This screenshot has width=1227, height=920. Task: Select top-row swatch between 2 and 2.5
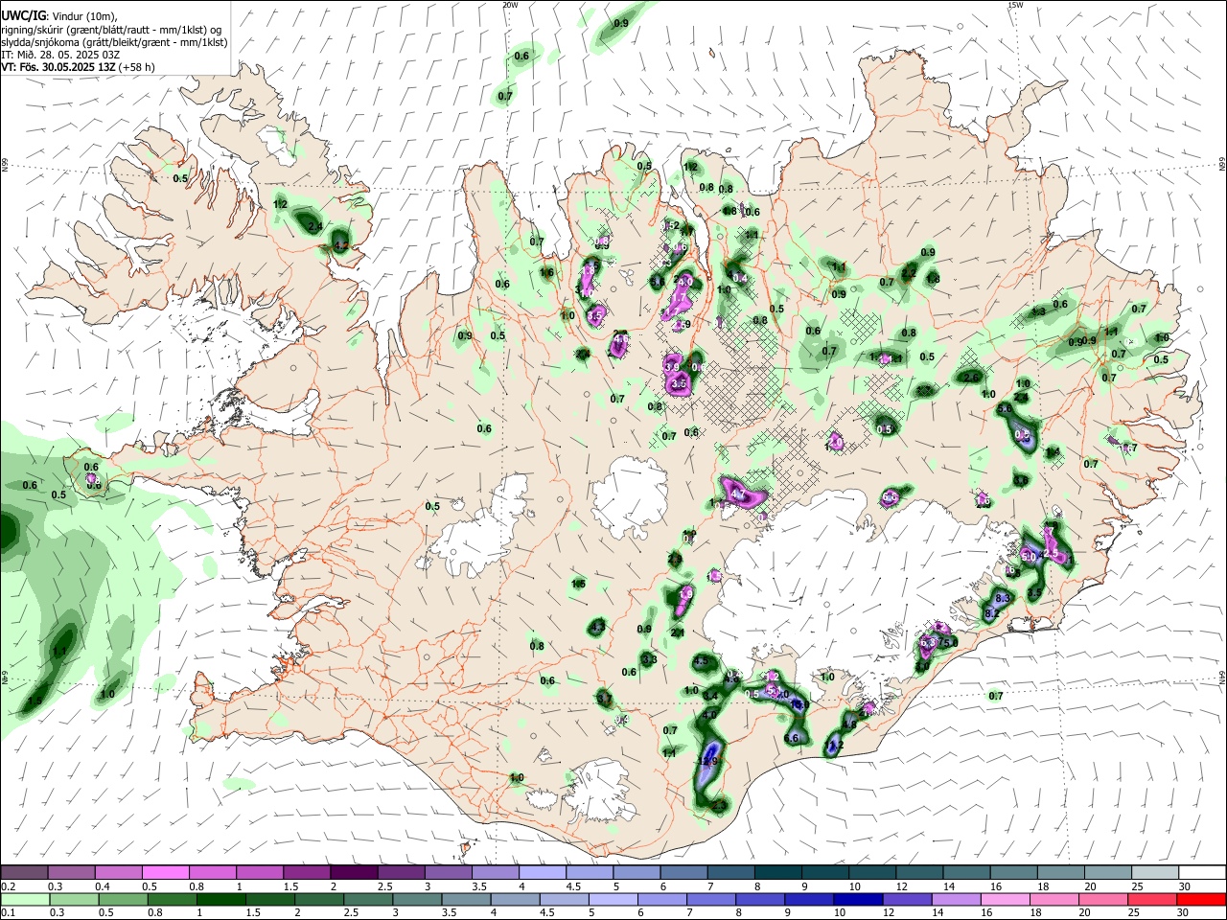pos(354,872)
